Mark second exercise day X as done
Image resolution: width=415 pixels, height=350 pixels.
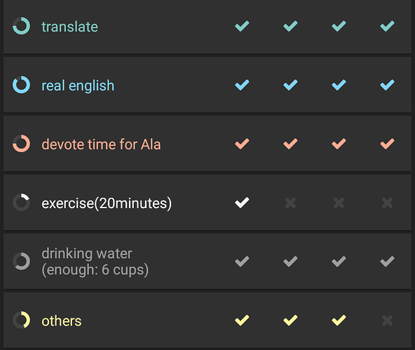pyautogui.click(x=290, y=203)
